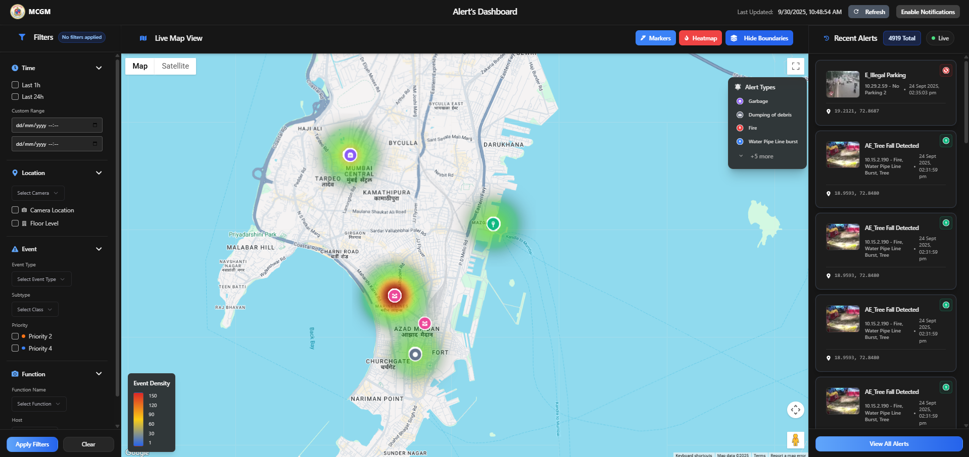The image size is (969, 457).
Task: Click the Apply Filters button
Action: pyautogui.click(x=32, y=444)
